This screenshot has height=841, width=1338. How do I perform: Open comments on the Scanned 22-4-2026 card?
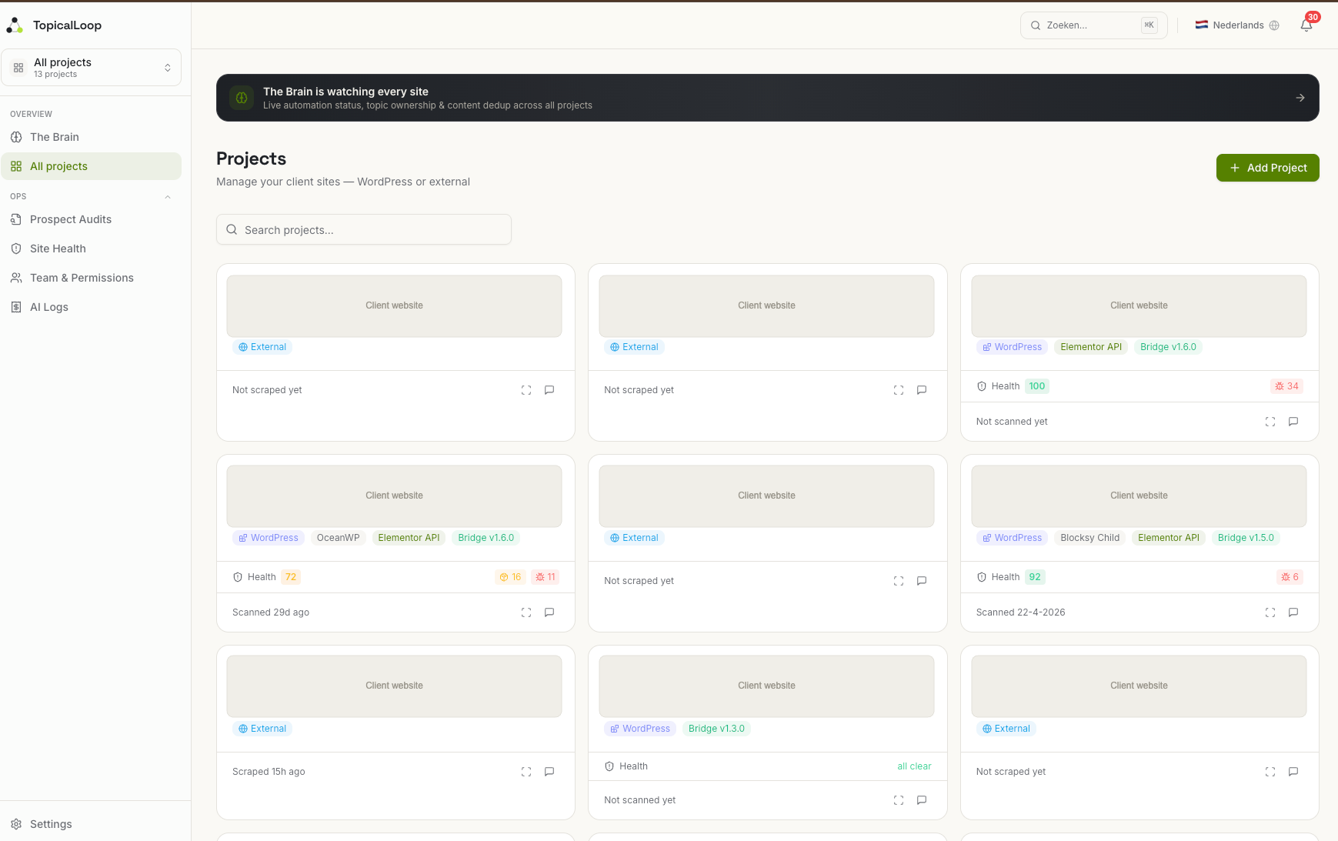(1293, 612)
